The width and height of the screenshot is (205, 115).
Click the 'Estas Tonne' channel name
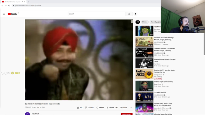(x=158, y=84)
